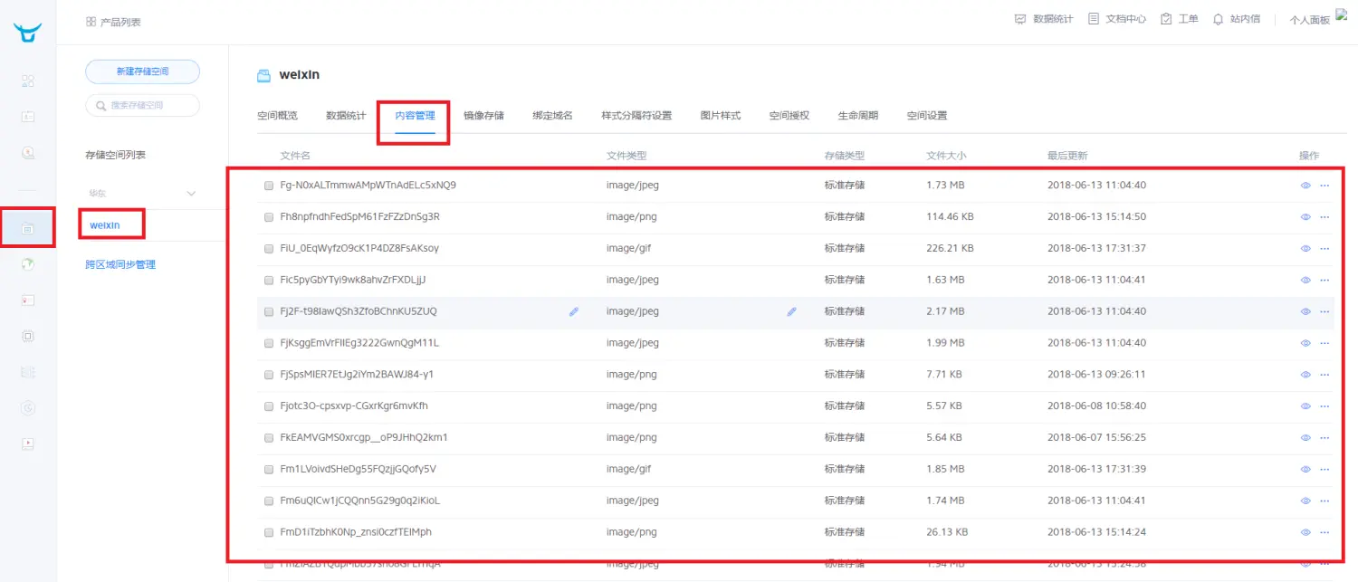Expand the 华东 region dropdown
This screenshot has width=1358, height=582.
[x=191, y=194]
